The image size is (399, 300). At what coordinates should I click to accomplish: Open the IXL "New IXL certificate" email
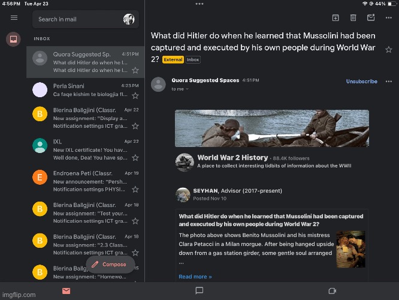(86, 149)
